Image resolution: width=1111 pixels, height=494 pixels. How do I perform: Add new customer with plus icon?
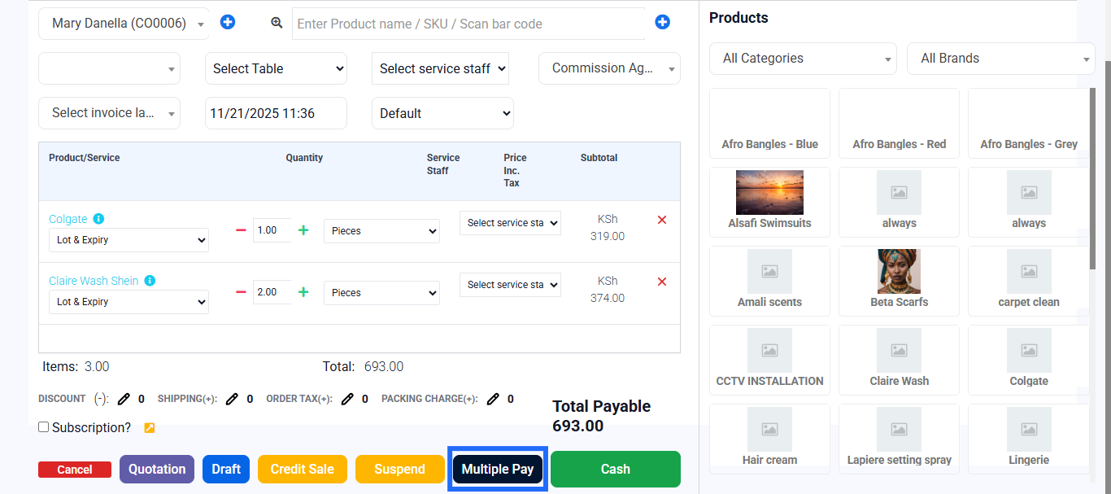(x=228, y=23)
